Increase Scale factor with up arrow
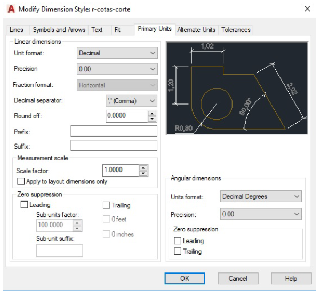Screen dimensions: 320x297 coord(143,168)
